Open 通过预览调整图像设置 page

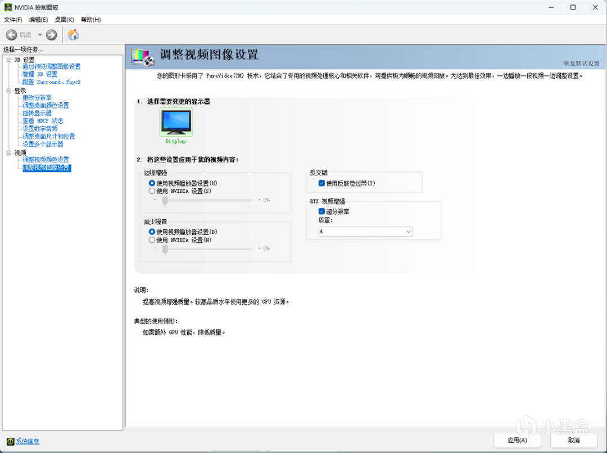point(52,66)
